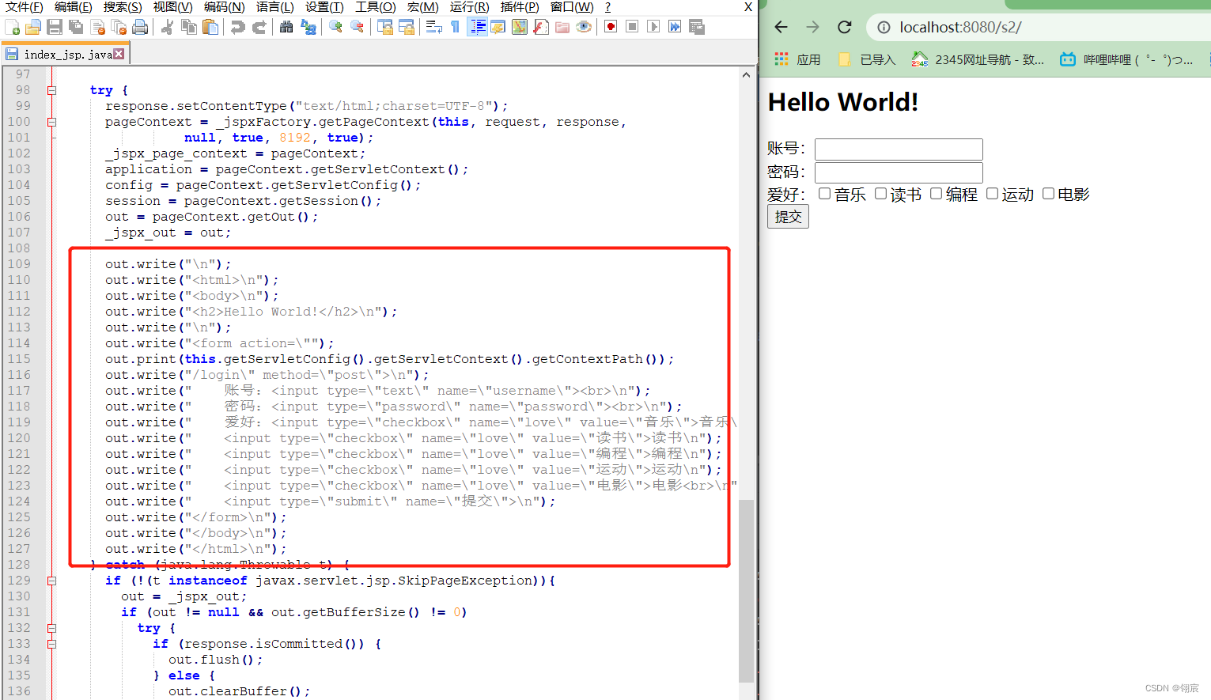Click the Save All icon
The width and height of the screenshot is (1211, 700).
75,28
